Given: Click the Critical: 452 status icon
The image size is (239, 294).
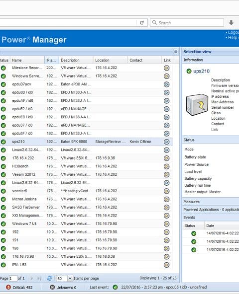Looking at the screenshot, I should 8,287.
